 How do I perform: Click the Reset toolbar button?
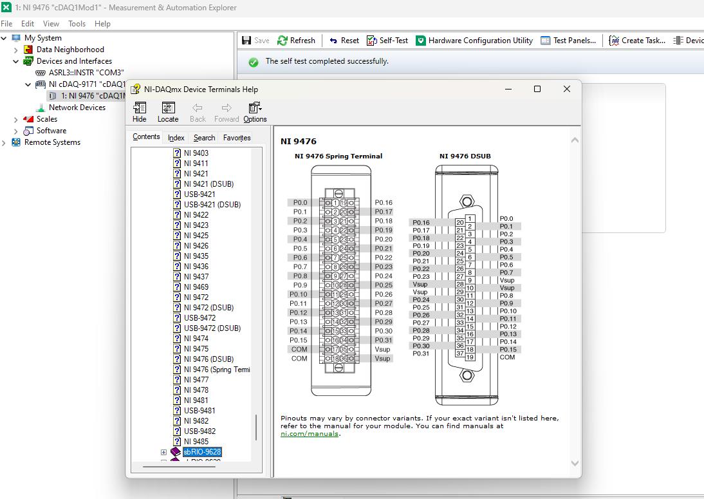pos(344,41)
